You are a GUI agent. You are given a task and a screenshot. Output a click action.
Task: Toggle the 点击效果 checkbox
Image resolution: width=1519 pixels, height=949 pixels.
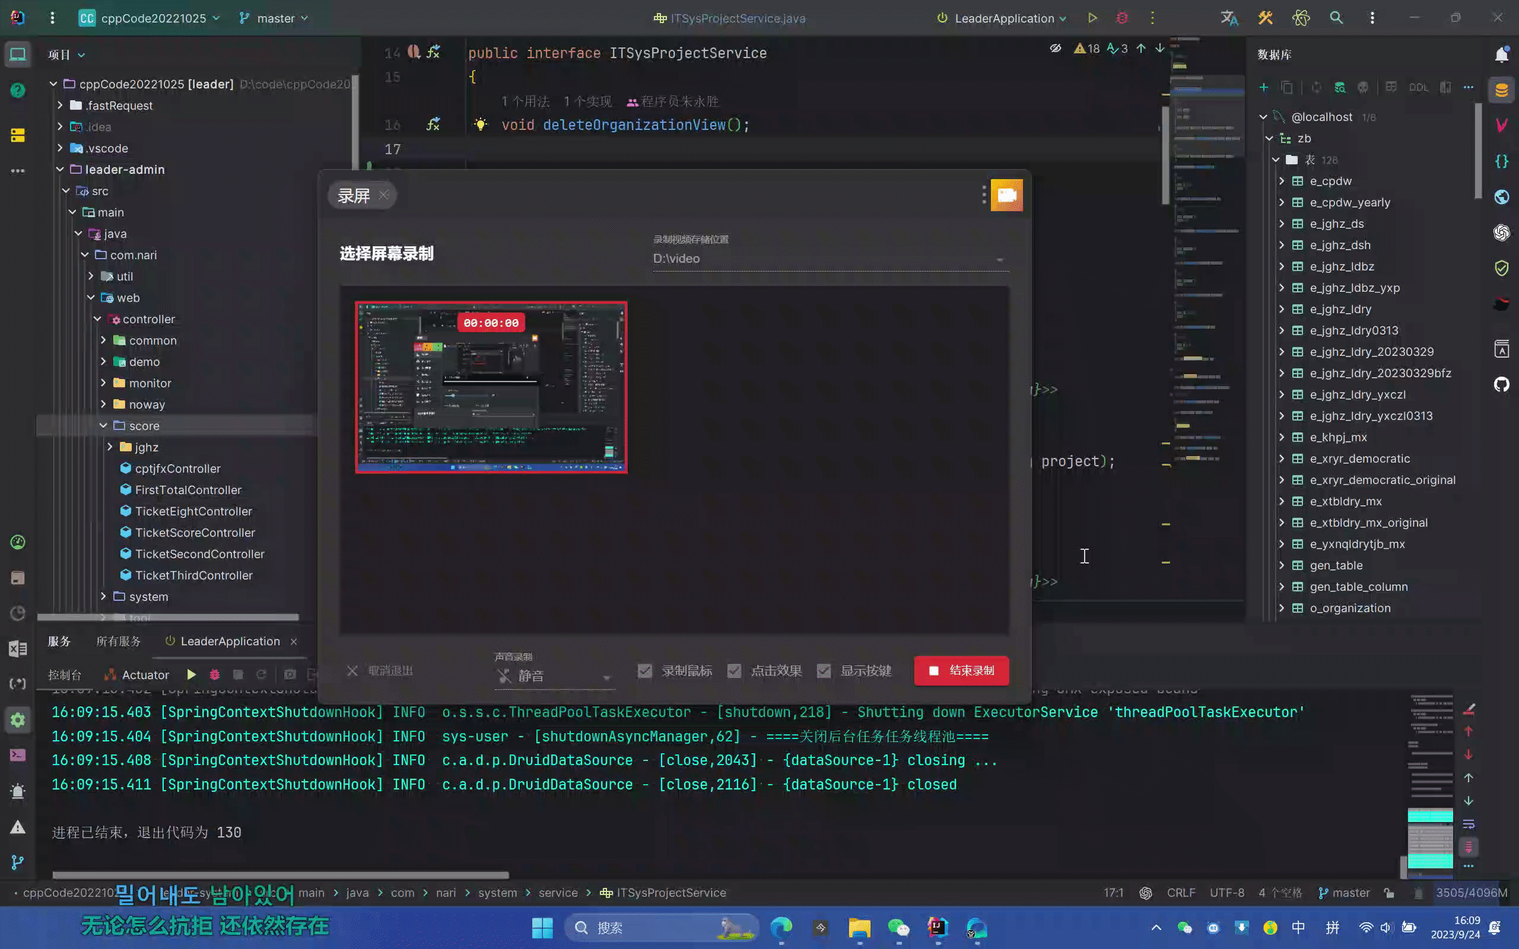pyautogui.click(x=735, y=671)
